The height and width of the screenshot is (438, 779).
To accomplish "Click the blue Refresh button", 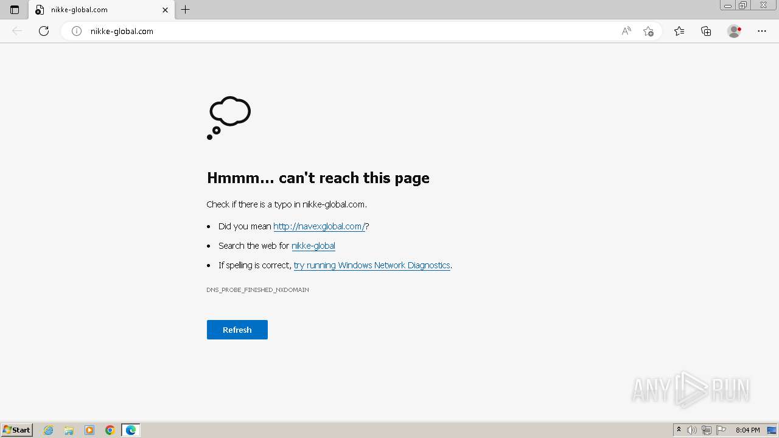I will pyautogui.click(x=237, y=330).
